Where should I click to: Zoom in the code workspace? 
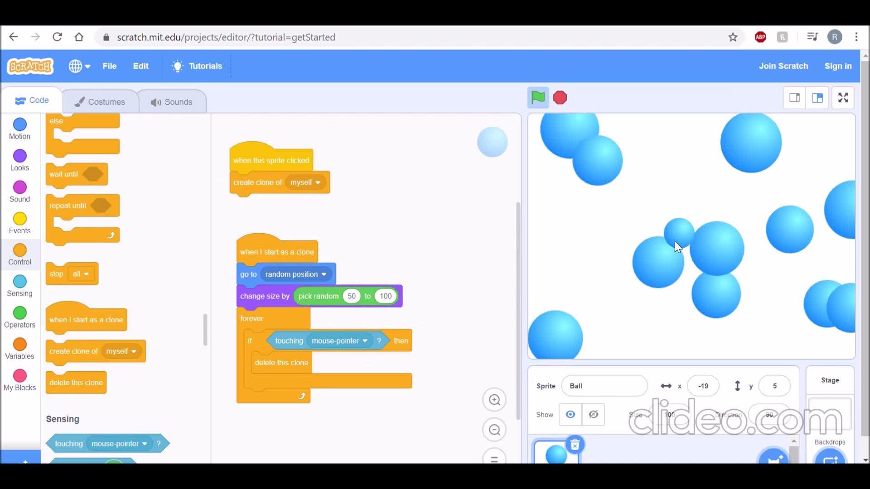(x=494, y=400)
